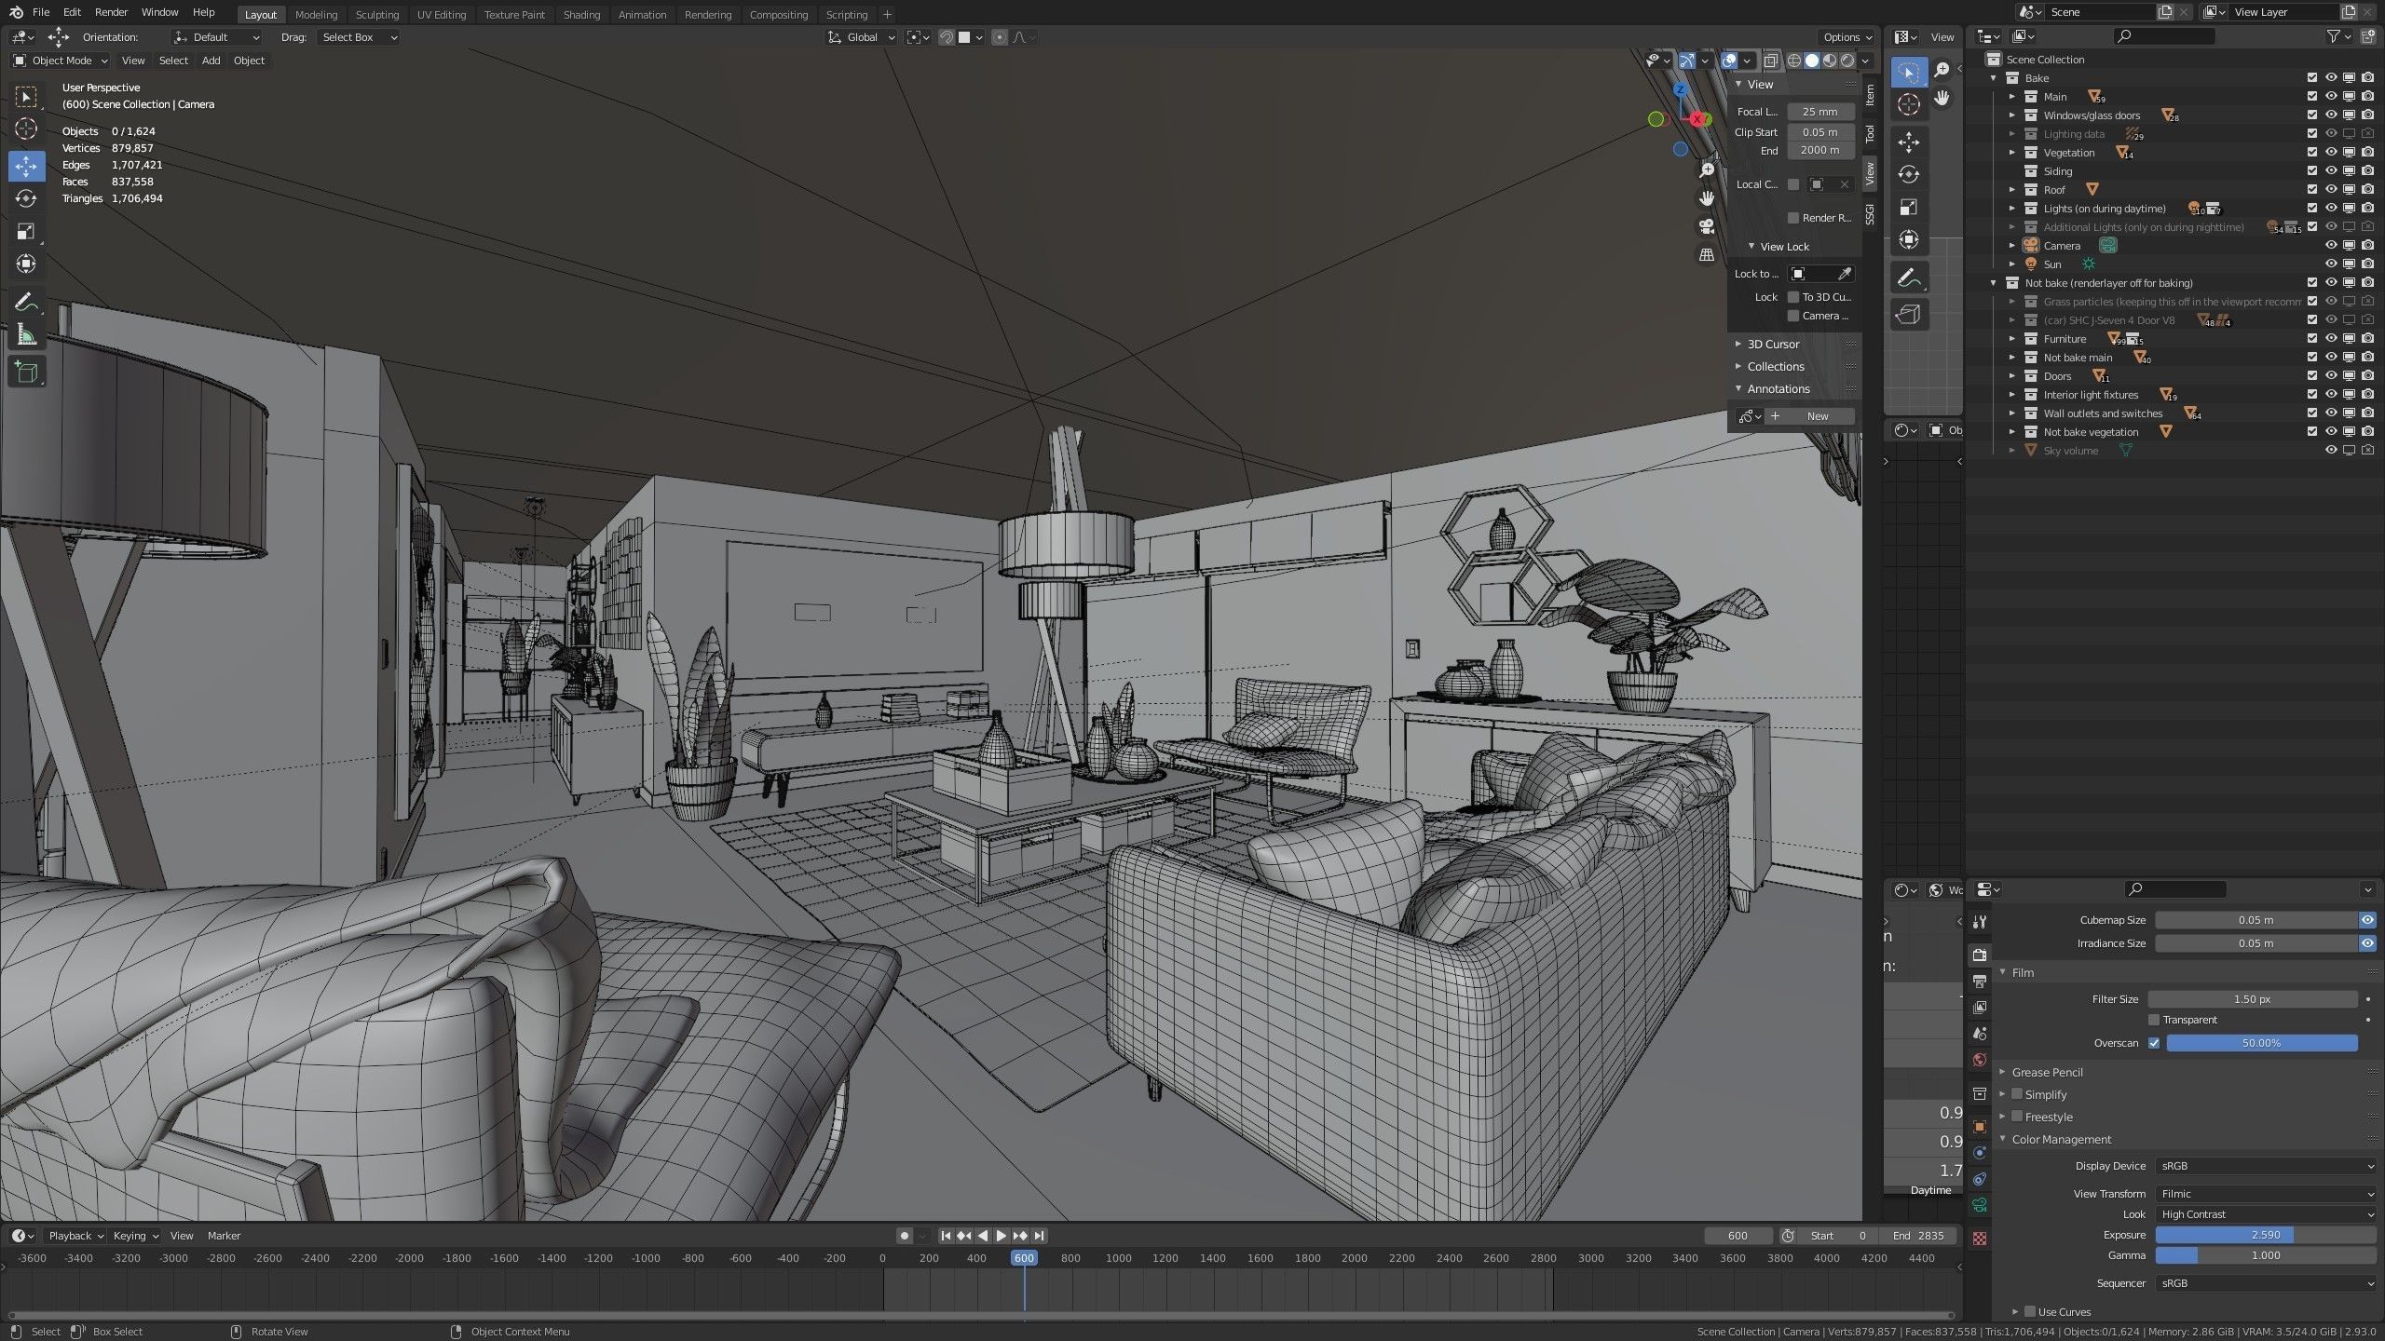Open the Tool tab in the sidebar
2385x1341 pixels.
click(1870, 134)
